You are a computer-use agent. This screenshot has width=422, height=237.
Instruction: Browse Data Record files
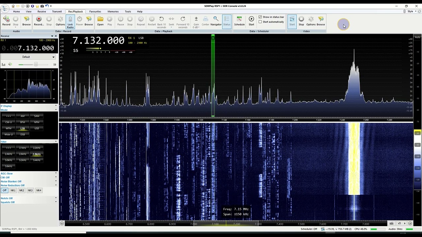coord(89,21)
